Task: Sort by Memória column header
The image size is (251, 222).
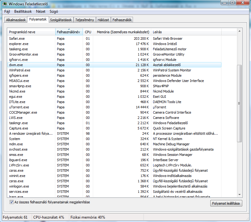Action: (x=122, y=32)
